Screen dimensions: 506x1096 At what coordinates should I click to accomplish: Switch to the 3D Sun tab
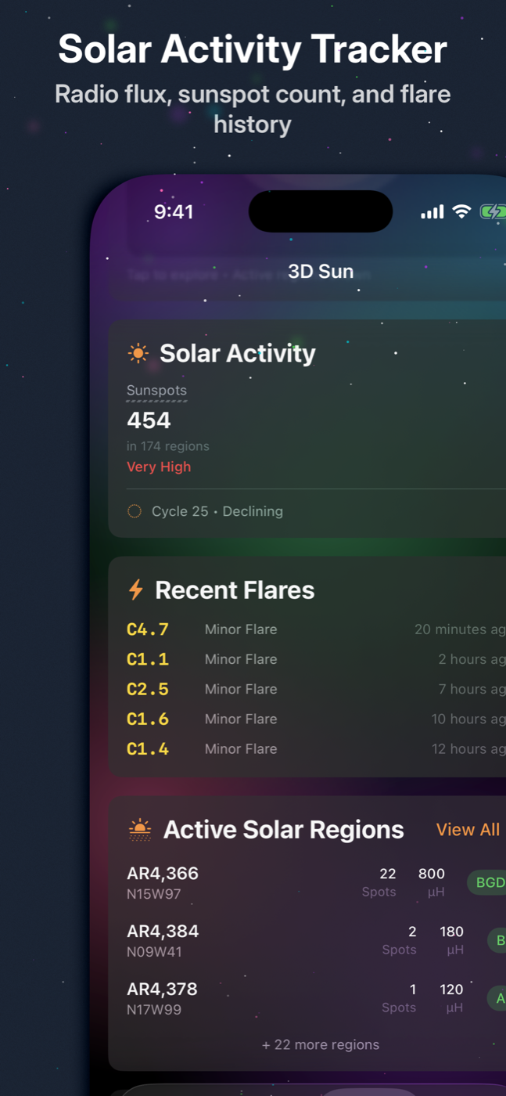321,271
